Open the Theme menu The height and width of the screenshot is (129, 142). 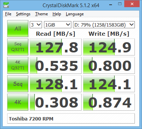pyautogui.click(x=42, y=14)
